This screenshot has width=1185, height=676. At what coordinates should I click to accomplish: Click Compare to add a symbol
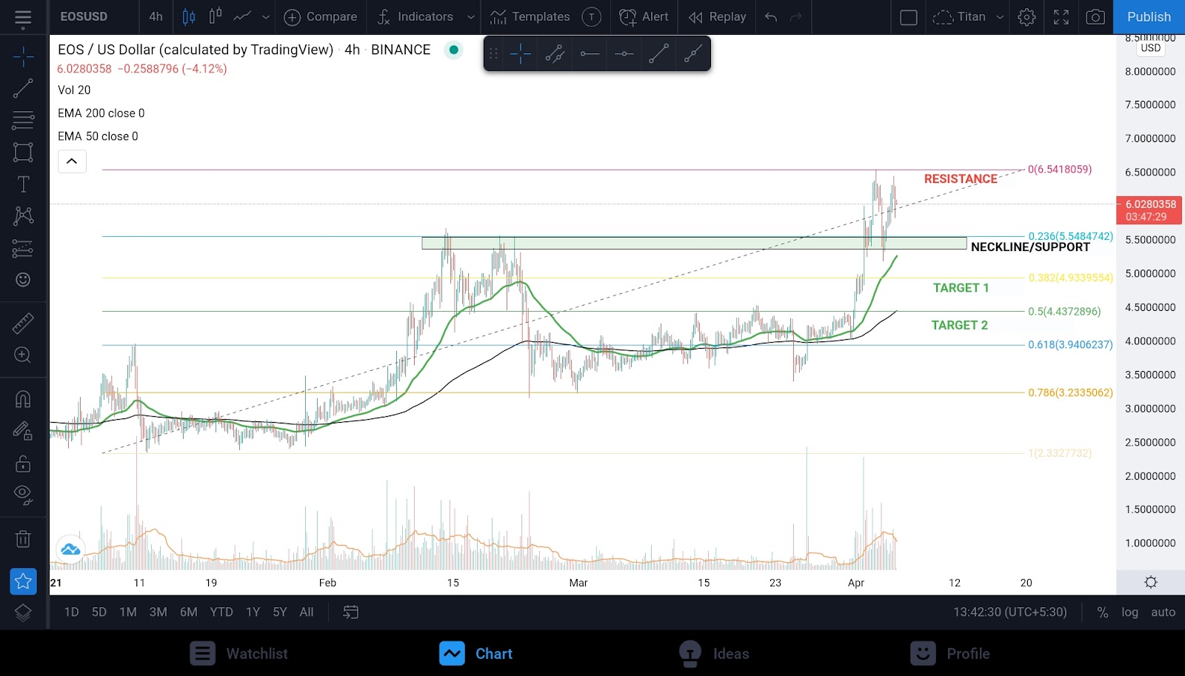[x=320, y=17]
